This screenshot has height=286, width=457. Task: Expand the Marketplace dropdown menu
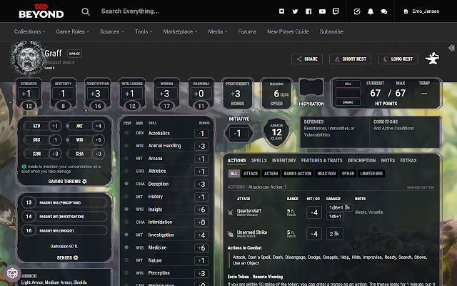[x=180, y=31]
